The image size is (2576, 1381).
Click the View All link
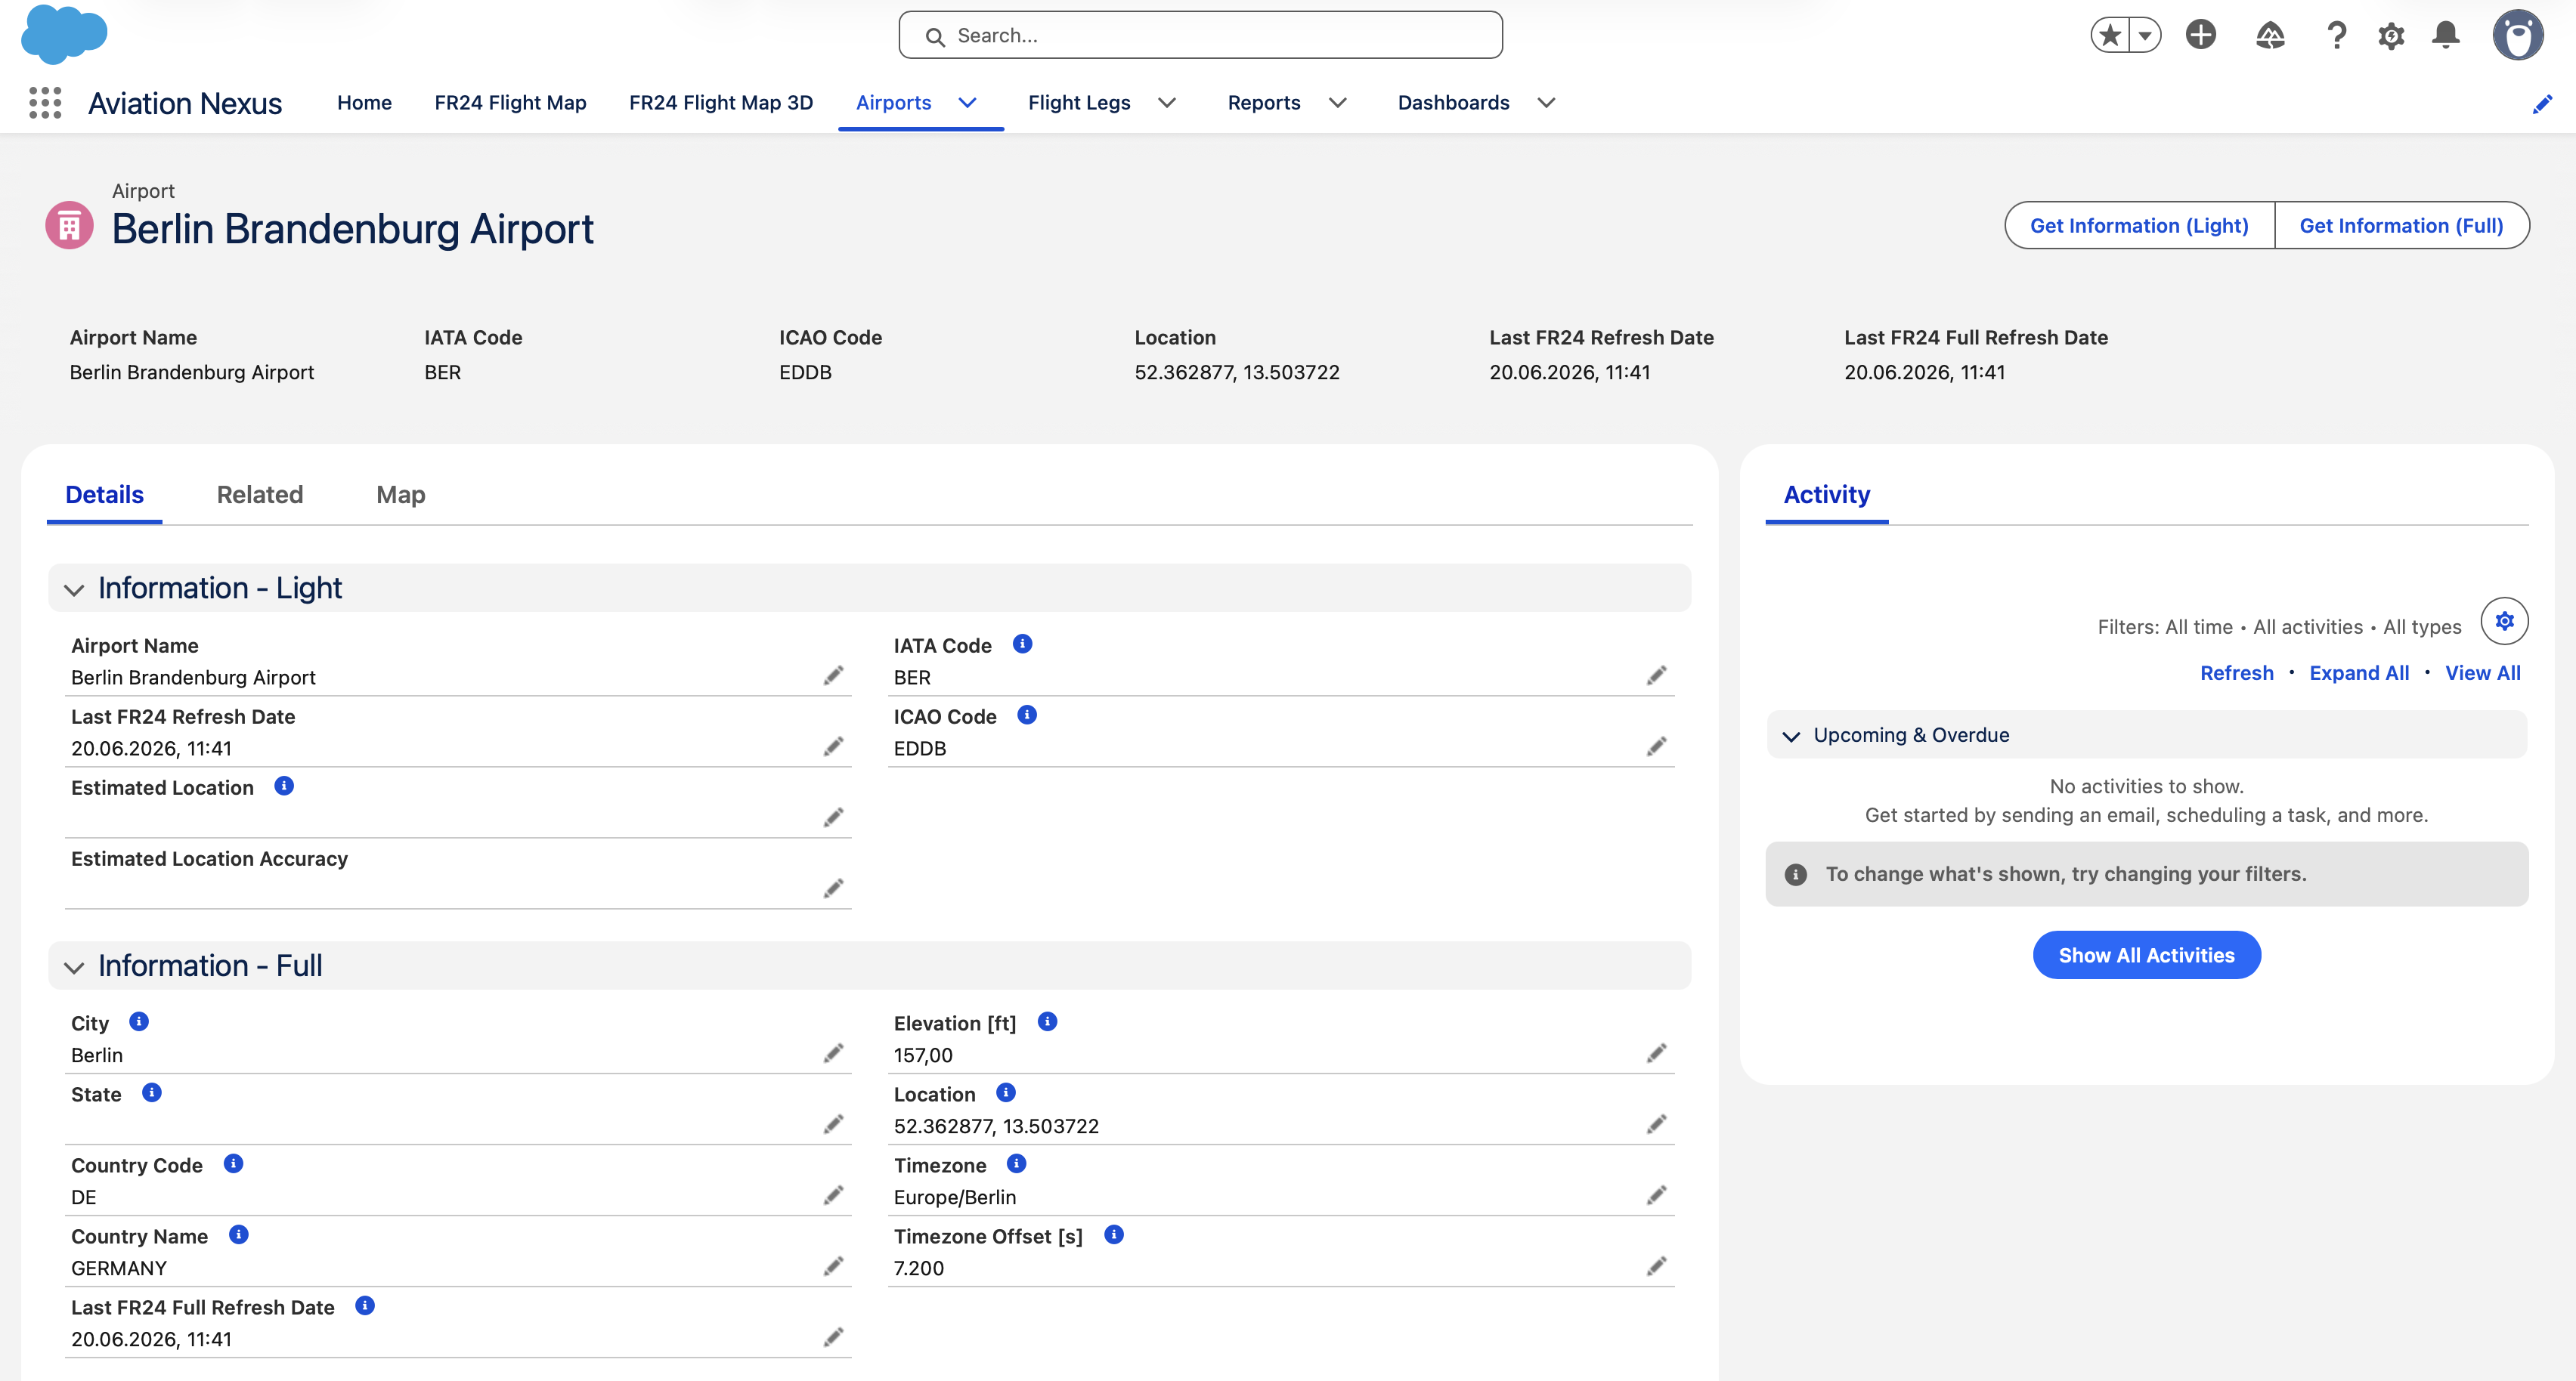2482,672
